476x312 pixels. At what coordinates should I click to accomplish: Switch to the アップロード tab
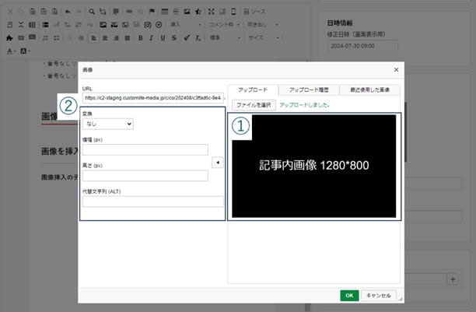point(253,90)
